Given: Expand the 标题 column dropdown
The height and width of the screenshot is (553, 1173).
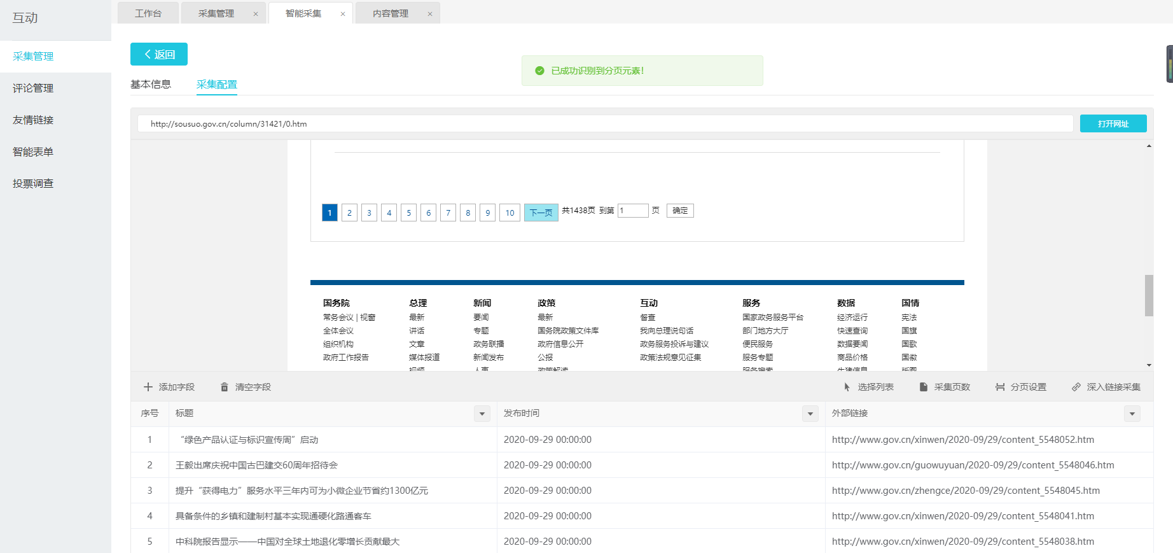Looking at the screenshot, I should click(482, 414).
